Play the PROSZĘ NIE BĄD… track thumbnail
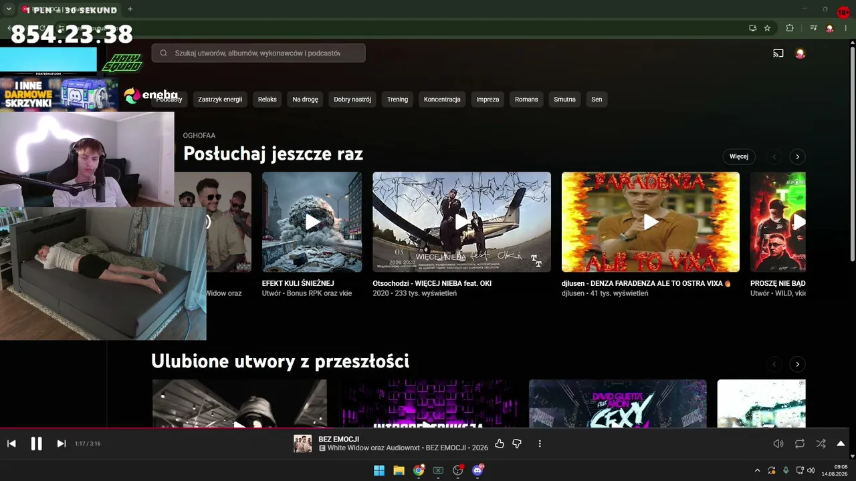This screenshot has height=481, width=856. tap(778, 222)
